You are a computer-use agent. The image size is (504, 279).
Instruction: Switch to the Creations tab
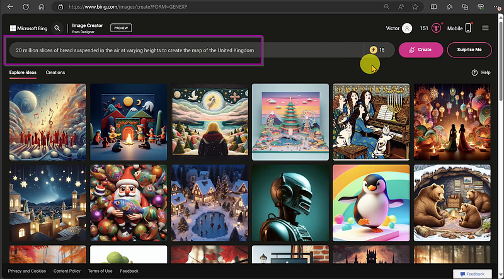[x=55, y=72]
